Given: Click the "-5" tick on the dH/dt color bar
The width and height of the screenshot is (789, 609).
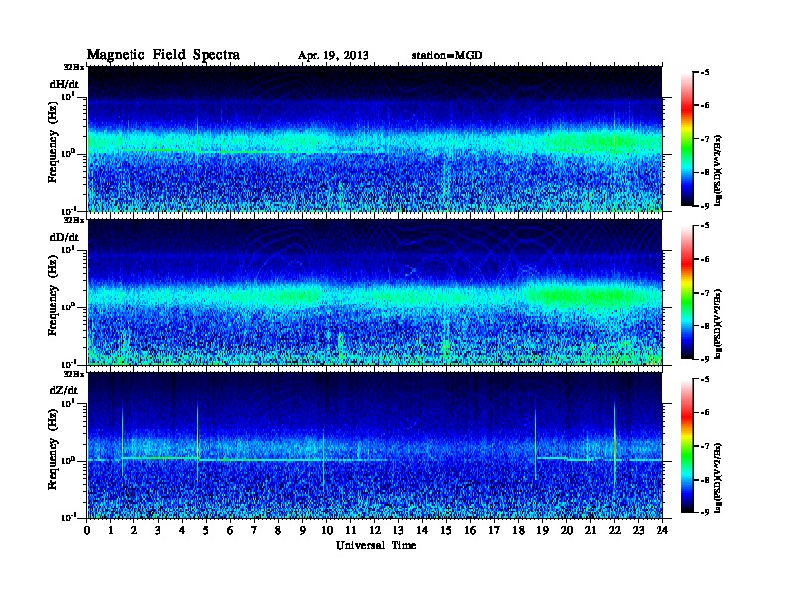Looking at the screenshot, I should pyautogui.click(x=706, y=73).
